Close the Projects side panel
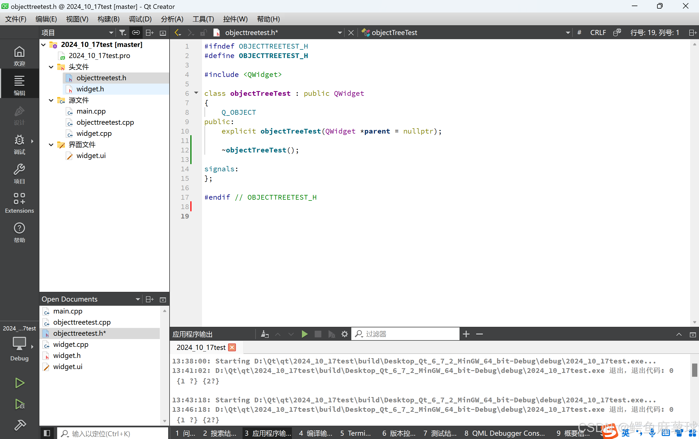This screenshot has width=699, height=439. click(x=163, y=33)
